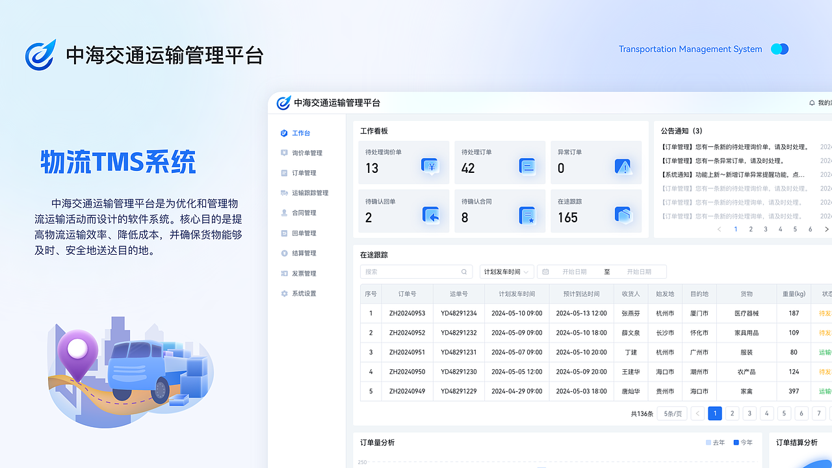The width and height of the screenshot is (832, 468).
Task: Click the 系统设置 gear icon
Action: pos(284,294)
